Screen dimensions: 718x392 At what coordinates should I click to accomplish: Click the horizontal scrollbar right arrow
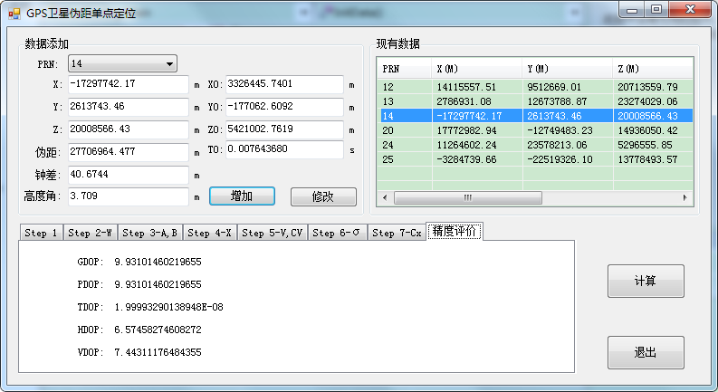pos(687,197)
